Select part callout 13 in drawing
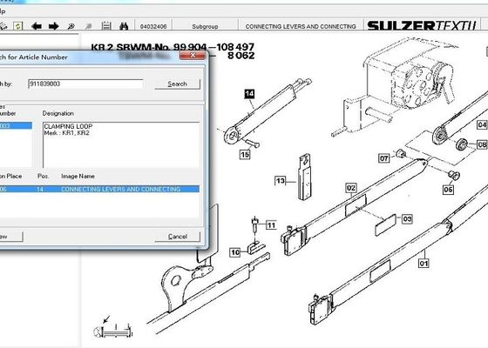488x348 pixels. [x=281, y=181]
